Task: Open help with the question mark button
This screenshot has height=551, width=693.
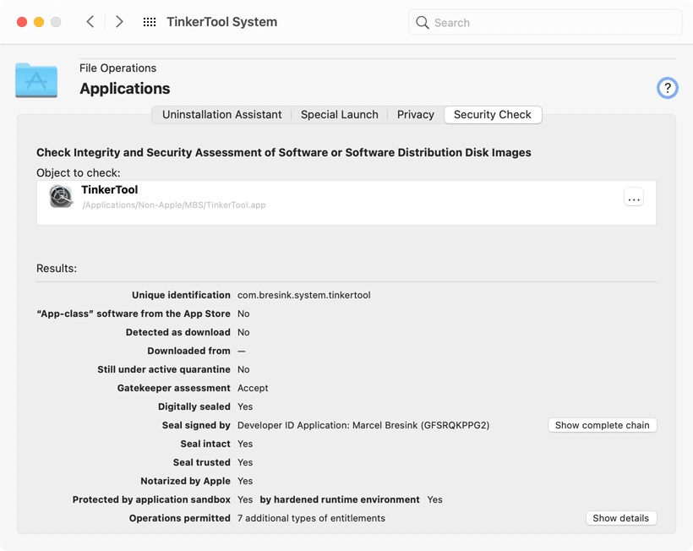Action: point(668,88)
